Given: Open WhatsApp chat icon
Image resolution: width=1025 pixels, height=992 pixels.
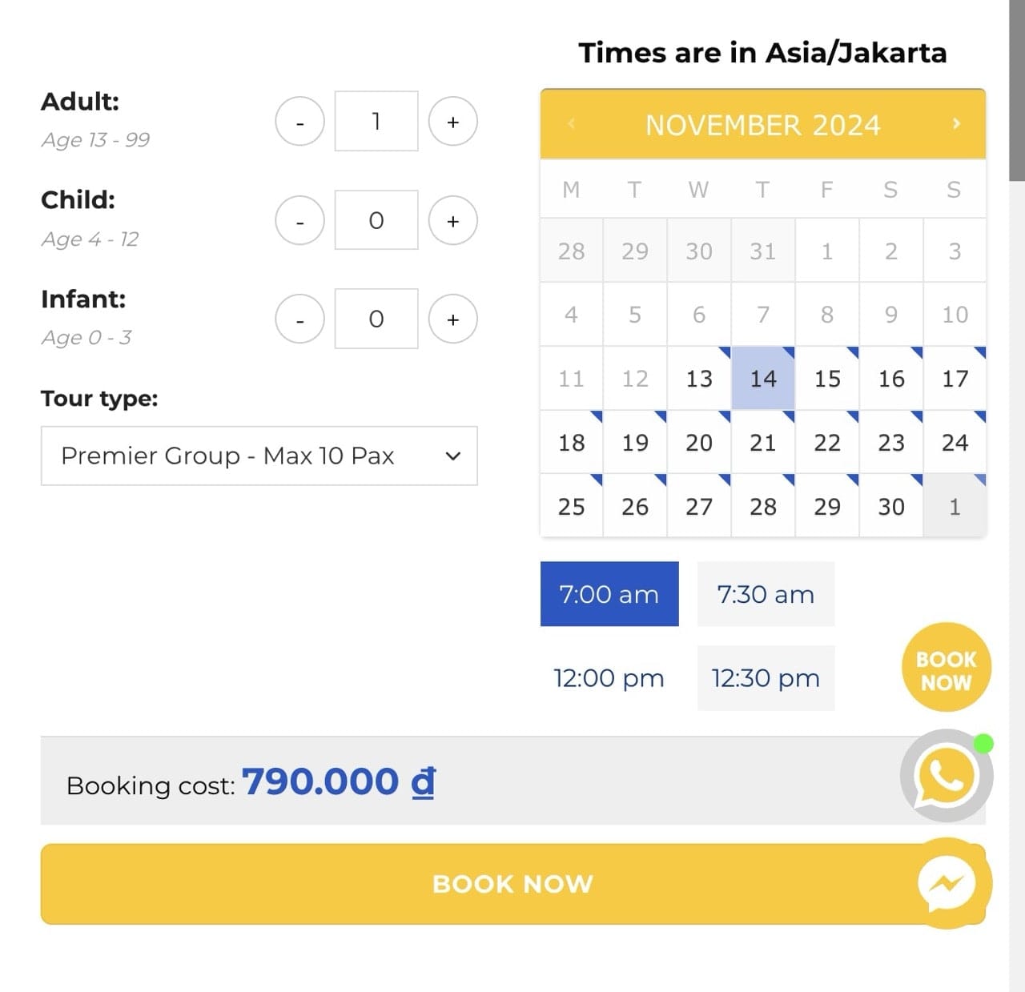Looking at the screenshot, I should [947, 775].
